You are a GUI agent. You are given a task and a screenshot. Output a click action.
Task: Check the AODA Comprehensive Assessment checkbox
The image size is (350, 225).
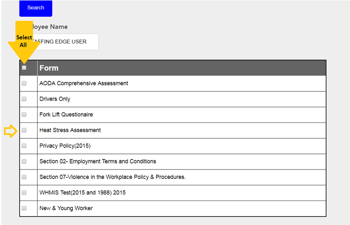coord(24,84)
